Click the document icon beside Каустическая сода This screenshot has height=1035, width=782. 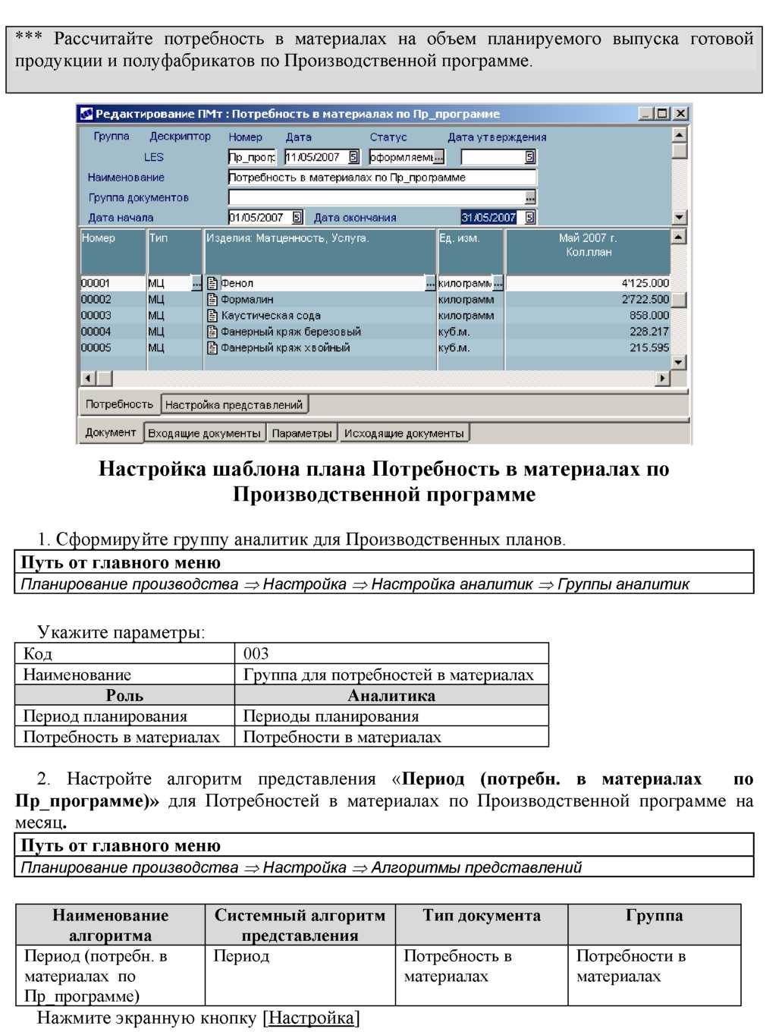click(x=212, y=315)
